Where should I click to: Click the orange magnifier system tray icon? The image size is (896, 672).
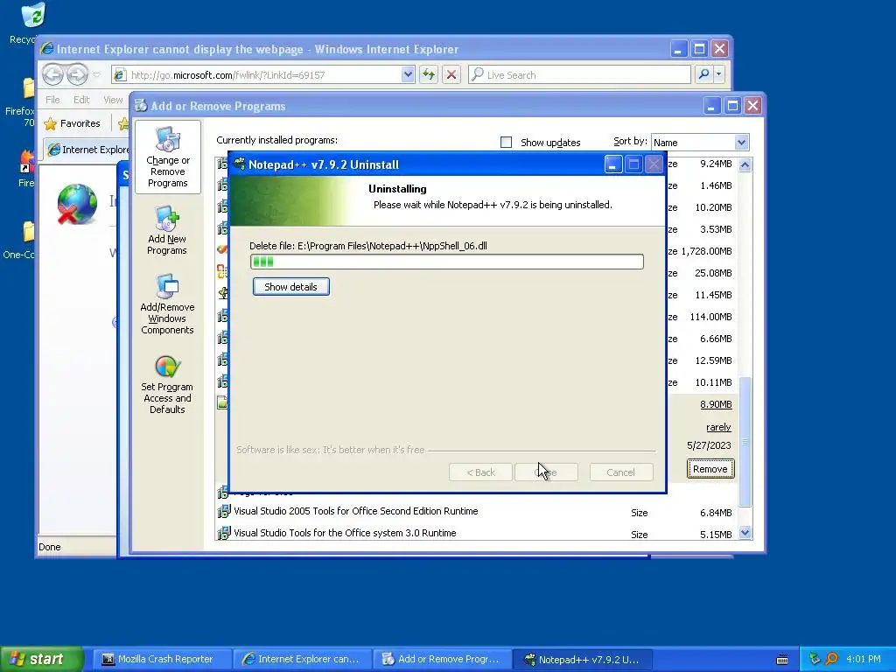[831, 659]
